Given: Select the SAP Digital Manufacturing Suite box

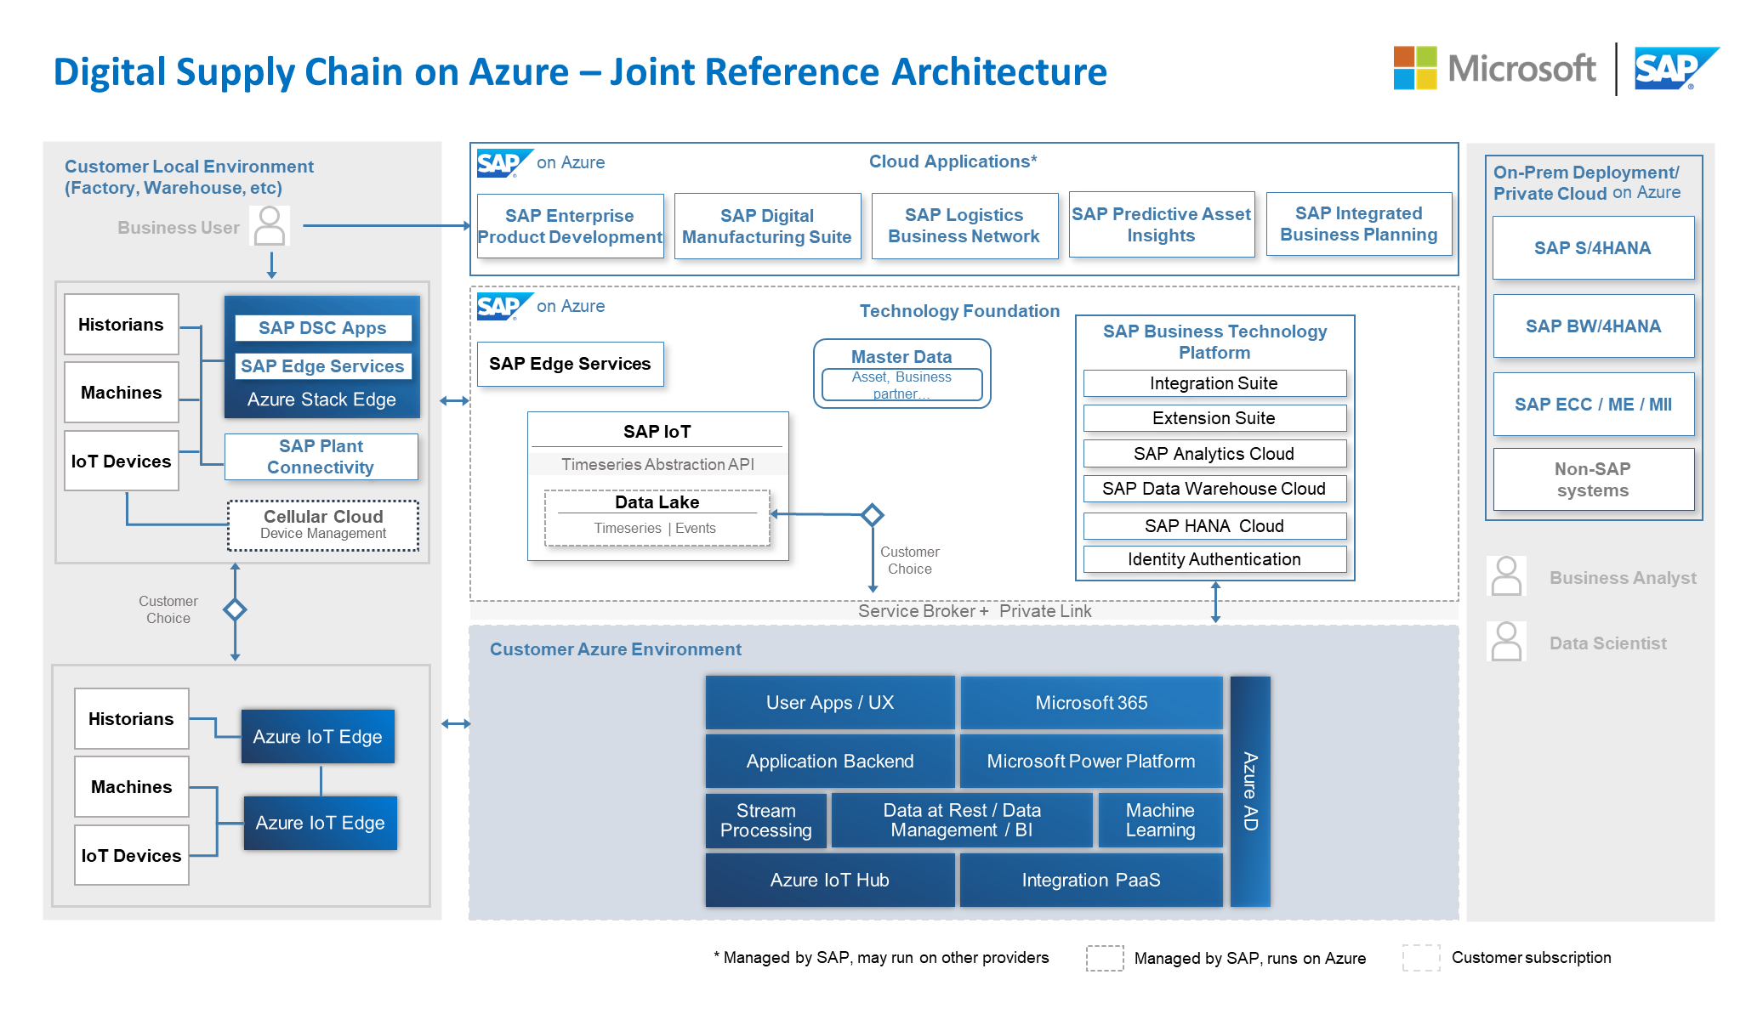Looking at the screenshot, I should click(767, 226).
